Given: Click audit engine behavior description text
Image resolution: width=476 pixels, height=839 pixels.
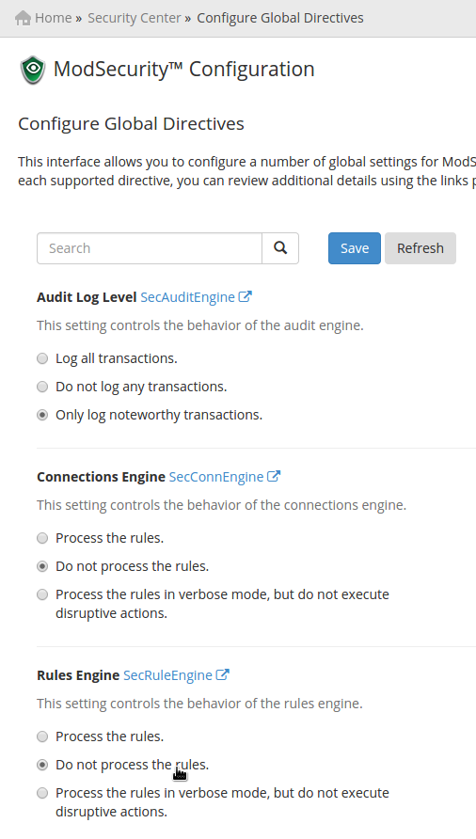Looking at the screenshot, I should pos(200,325).
